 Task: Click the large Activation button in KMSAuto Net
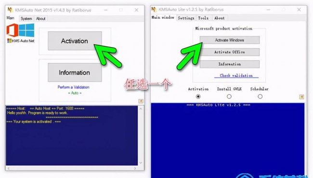point(75,41)
